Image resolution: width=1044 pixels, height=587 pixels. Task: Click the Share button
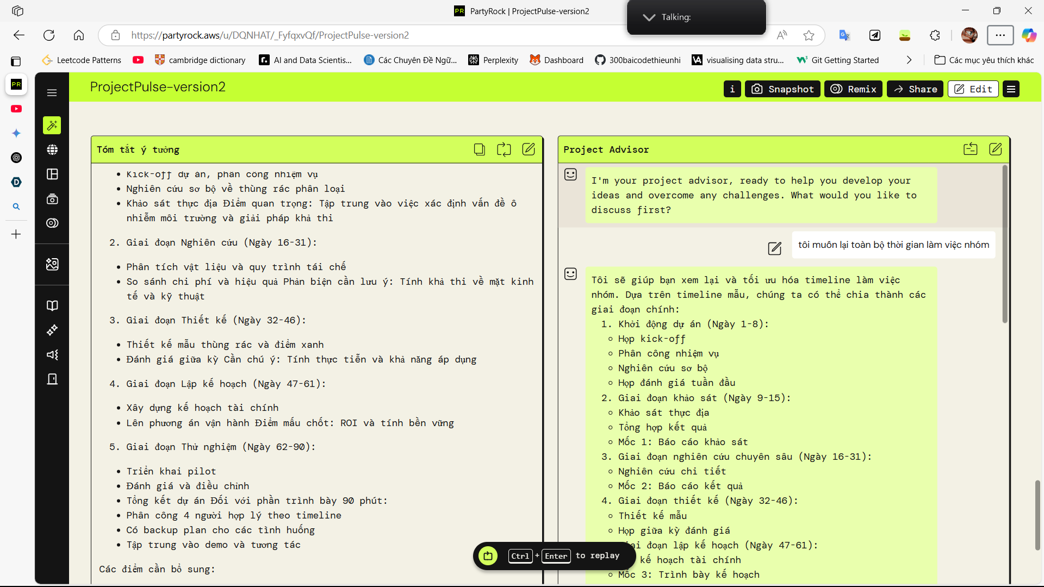coord(915,89)
